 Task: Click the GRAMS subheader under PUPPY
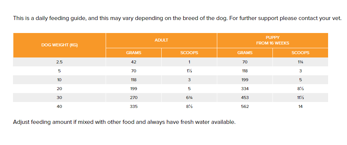point(245,53)
